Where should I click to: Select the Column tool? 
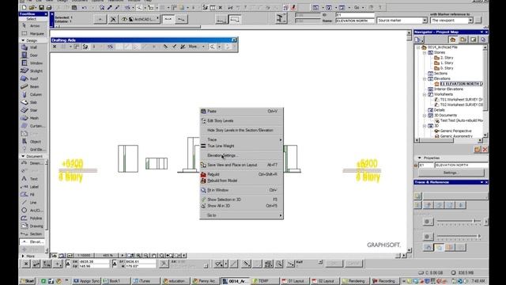coord(33,94)
